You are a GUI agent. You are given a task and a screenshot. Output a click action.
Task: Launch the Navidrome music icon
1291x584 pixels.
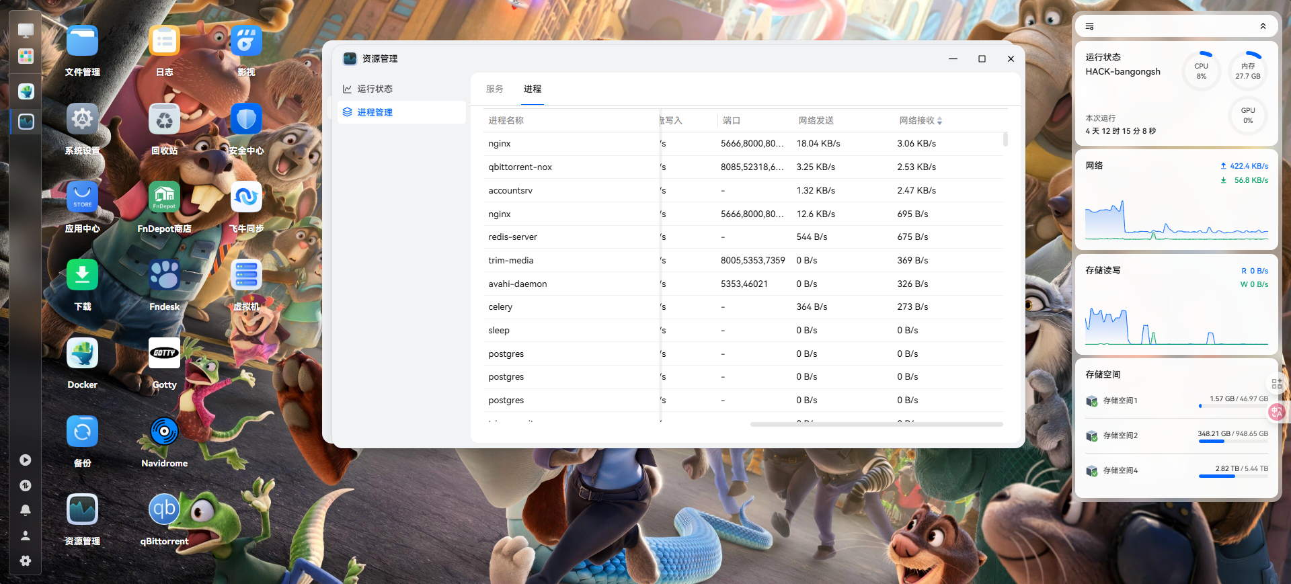[x=164, y=431]
